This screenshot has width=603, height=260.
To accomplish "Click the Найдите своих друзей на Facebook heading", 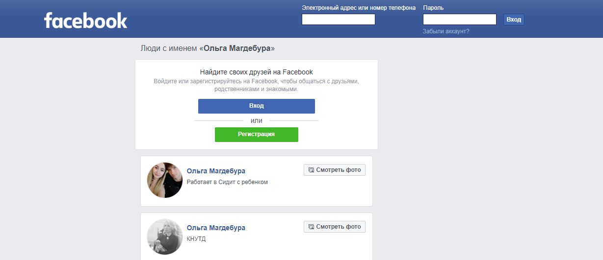I will tap(257, 72).
